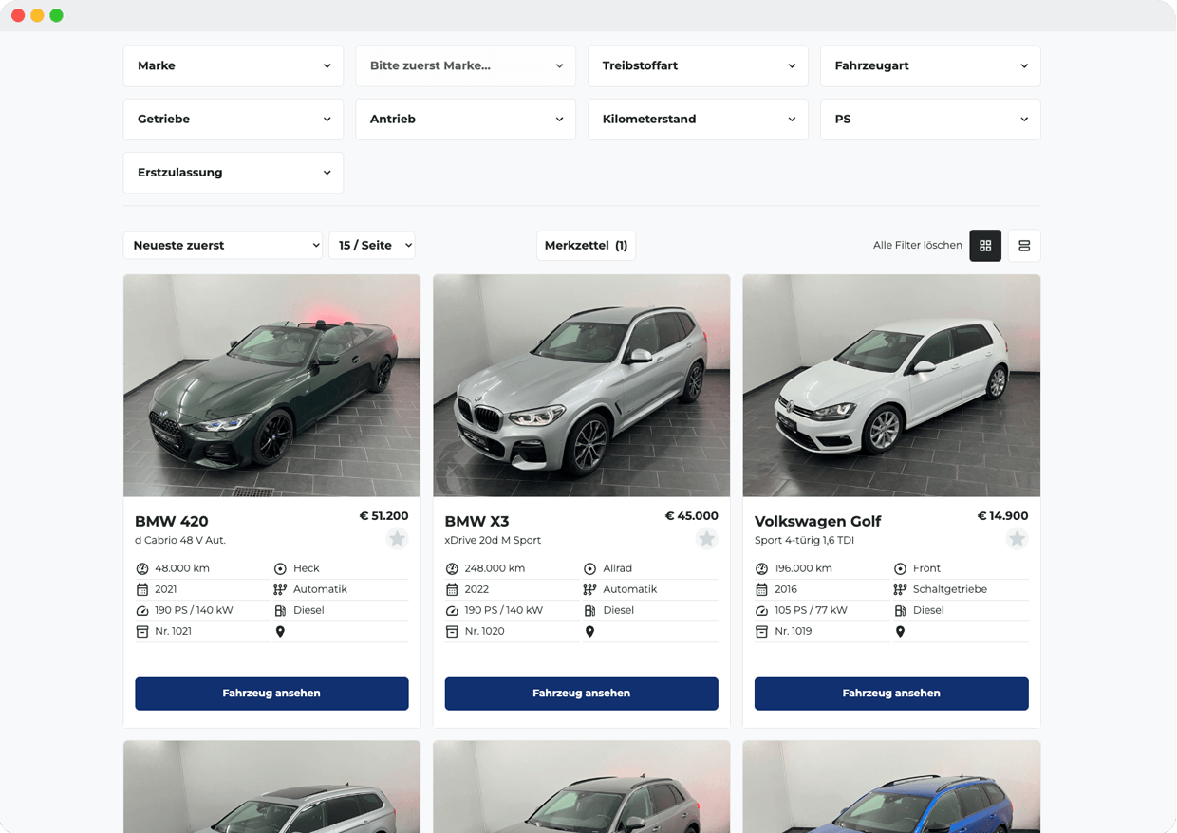Click Alle Filter löschen link
Screen dimensions: 1177x833
pos(918,246)
